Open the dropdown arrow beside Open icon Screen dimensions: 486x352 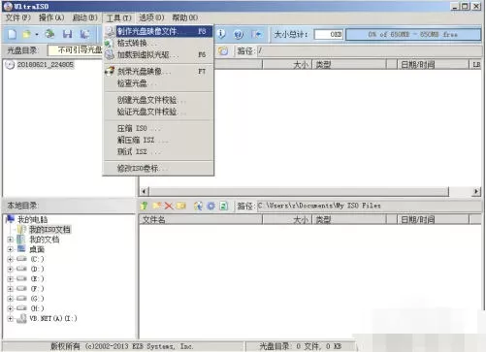37,34
